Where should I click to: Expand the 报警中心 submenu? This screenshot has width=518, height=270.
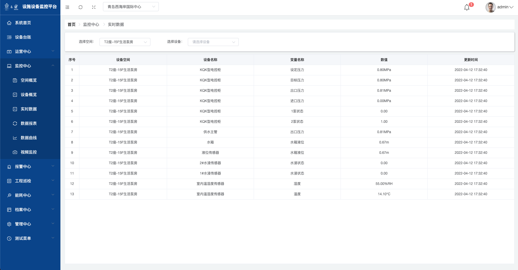click(x=53, y=166)
